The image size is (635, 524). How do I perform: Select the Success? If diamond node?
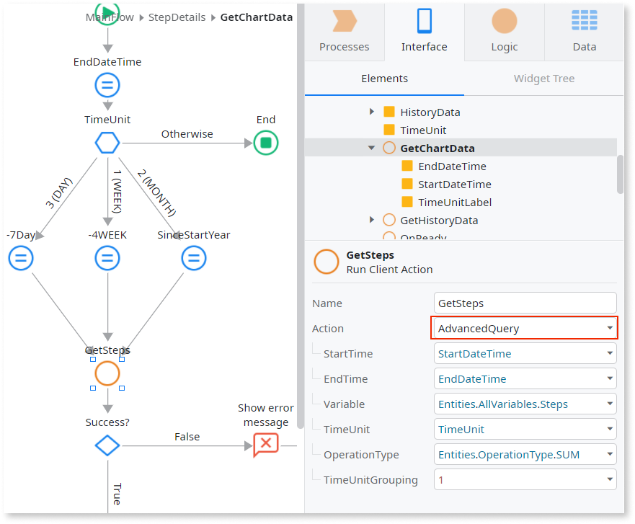pos(107,445)
